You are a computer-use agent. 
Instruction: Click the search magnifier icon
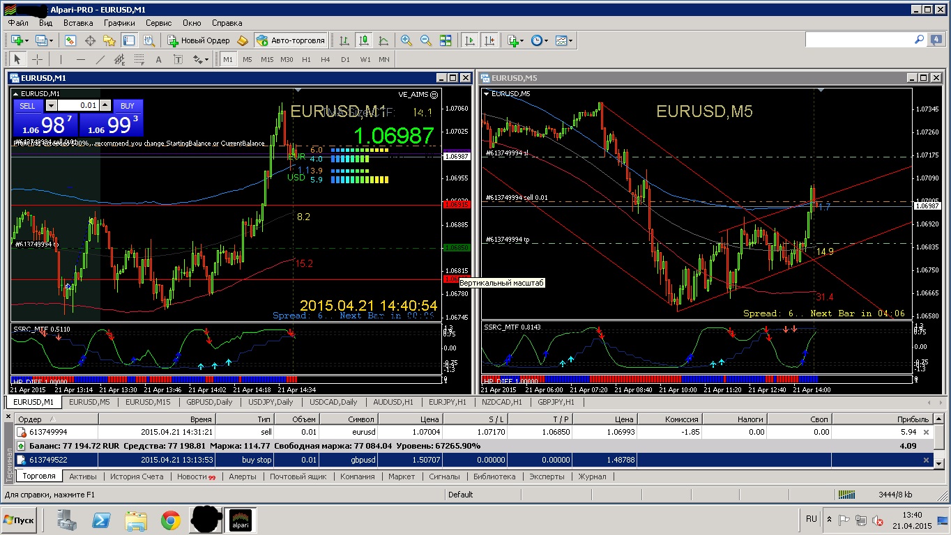click(919, 40)
